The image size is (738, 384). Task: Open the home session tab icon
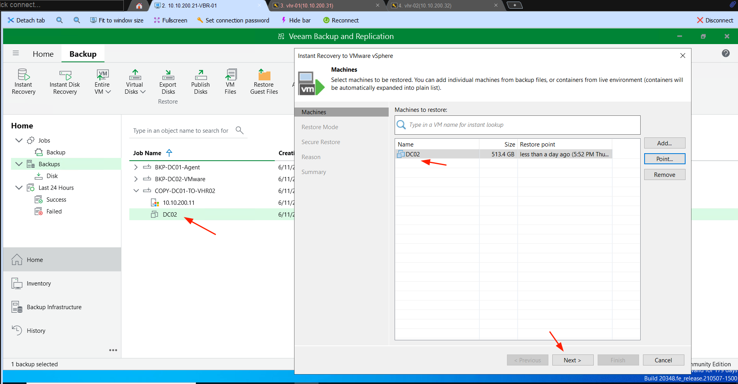(139, 6)
